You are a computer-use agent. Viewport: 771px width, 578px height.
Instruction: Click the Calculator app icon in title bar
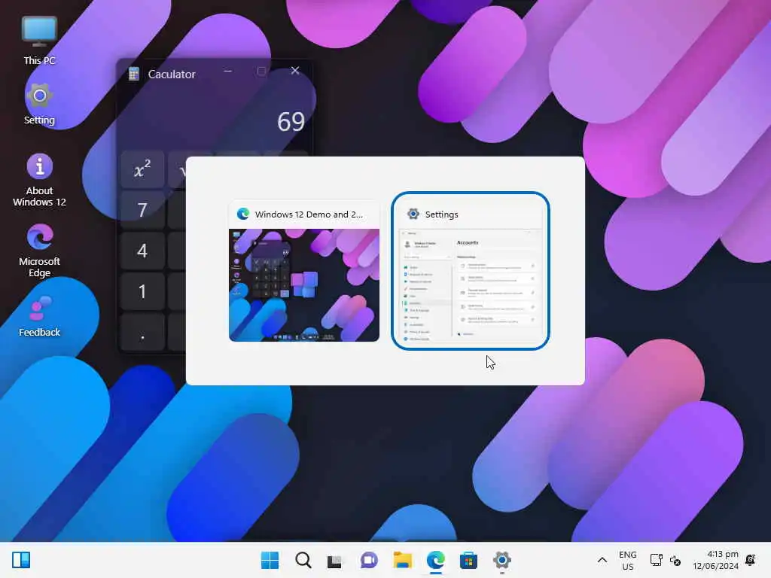(134, 75)
